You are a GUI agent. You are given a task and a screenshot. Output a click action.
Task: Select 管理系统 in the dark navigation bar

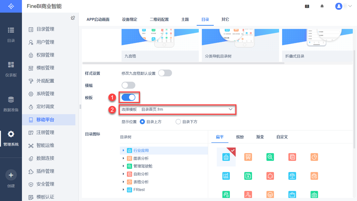[x=11, y=138]
